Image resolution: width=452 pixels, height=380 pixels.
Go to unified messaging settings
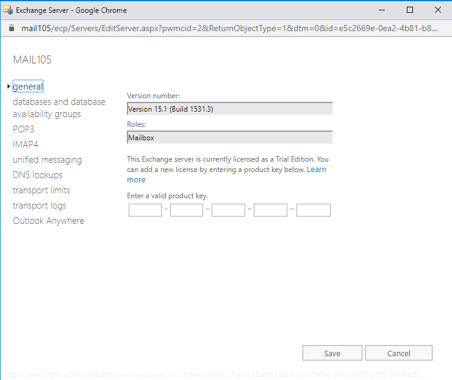pos(48,160)
